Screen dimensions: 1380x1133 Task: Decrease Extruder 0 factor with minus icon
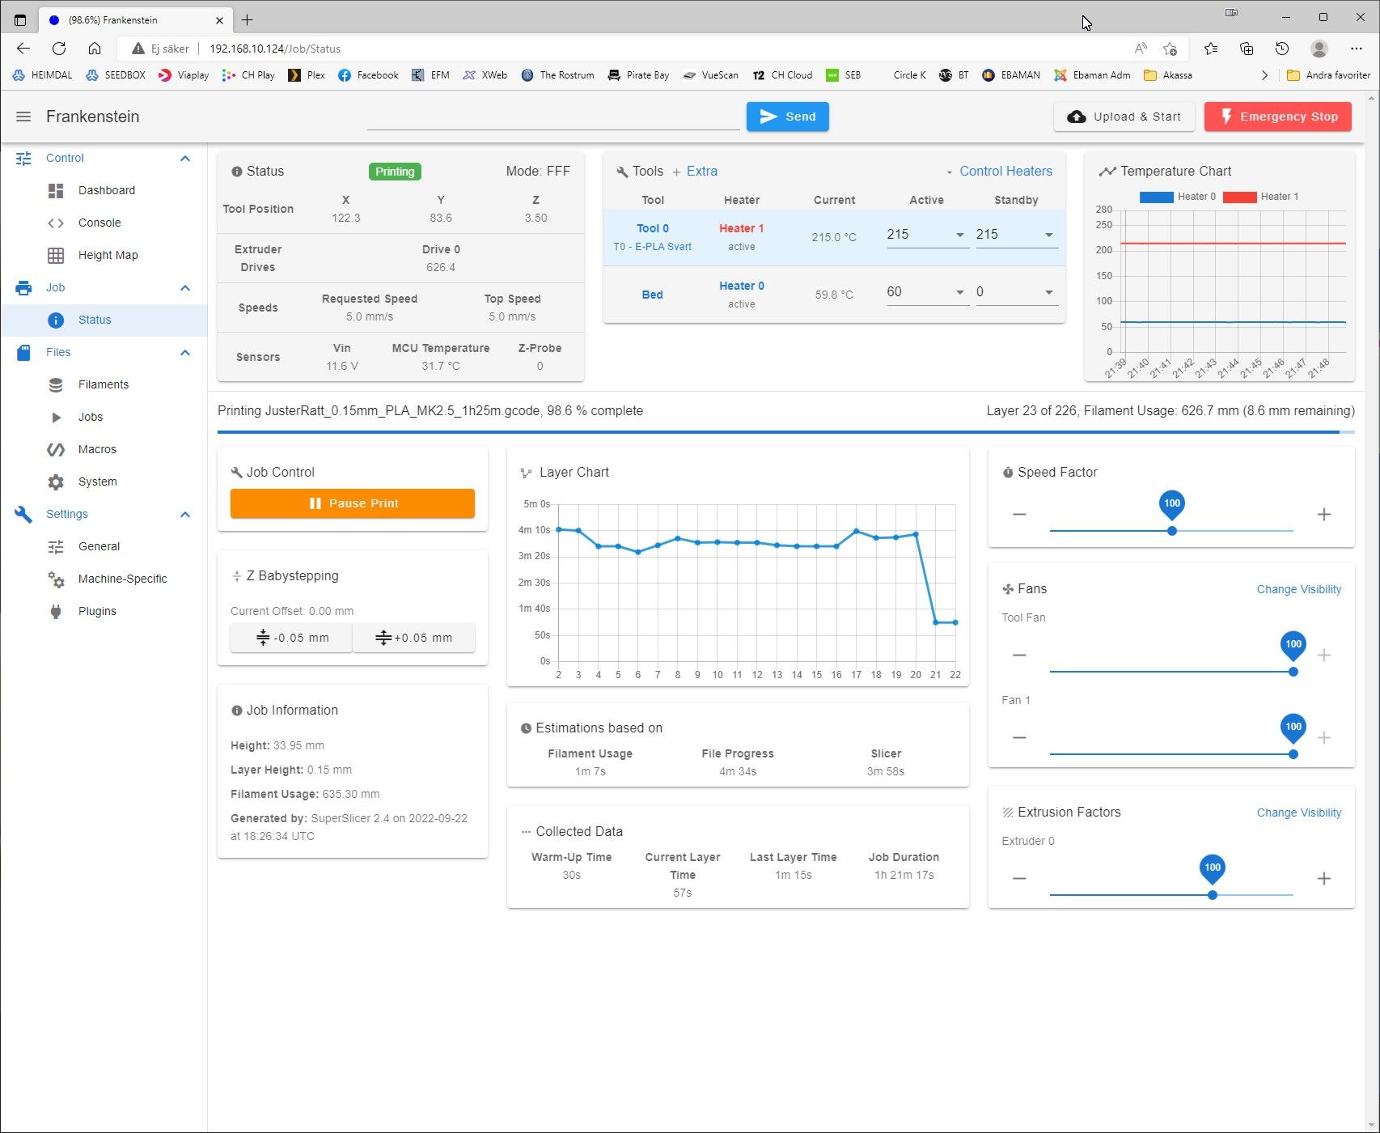click(1019, 878)
